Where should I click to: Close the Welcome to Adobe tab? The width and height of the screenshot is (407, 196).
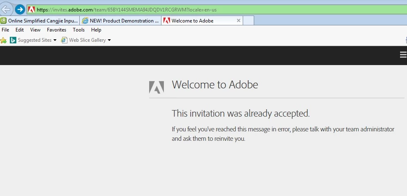coord(239,20)
